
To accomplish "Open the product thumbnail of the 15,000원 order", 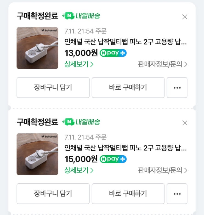I will coord(37,154).
